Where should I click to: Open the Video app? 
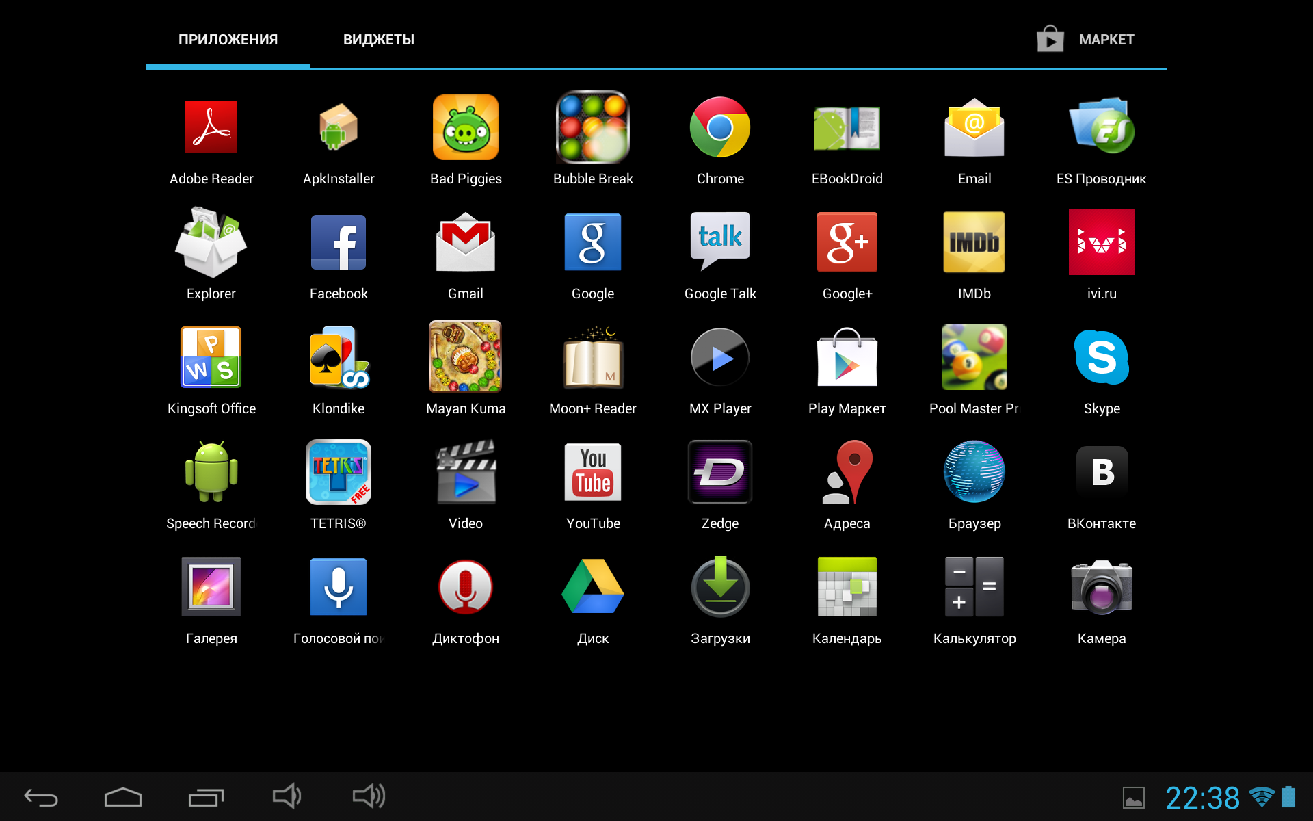(x=466, y=472)
